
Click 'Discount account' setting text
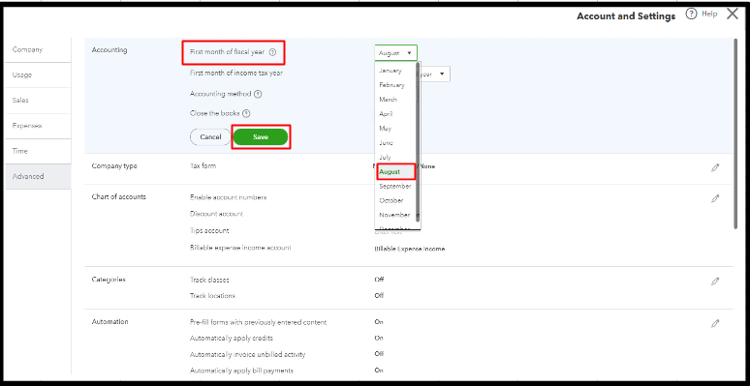click(x=216, y=214)
